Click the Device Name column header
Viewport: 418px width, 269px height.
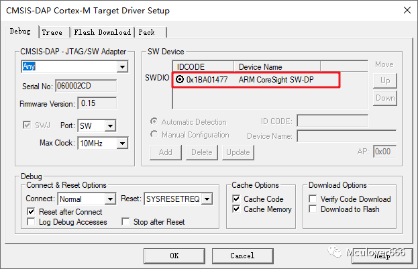pos(277,66)
